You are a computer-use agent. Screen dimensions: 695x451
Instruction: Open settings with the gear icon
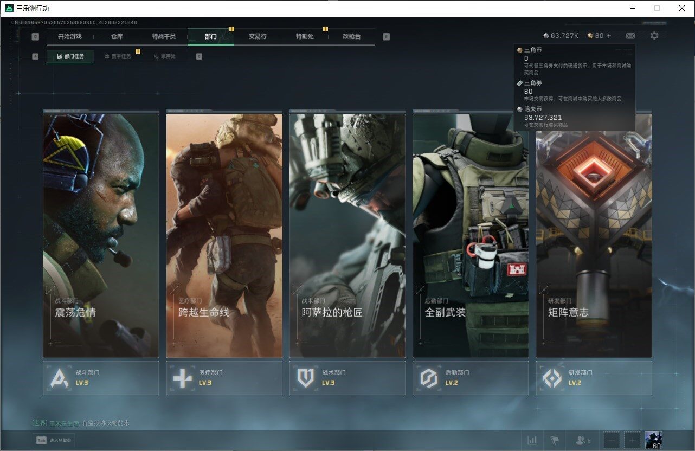[x=654, y=36]
